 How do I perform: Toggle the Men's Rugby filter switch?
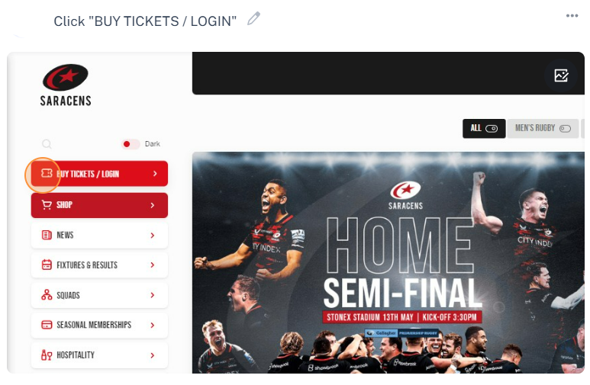click(x=565, y=129)
